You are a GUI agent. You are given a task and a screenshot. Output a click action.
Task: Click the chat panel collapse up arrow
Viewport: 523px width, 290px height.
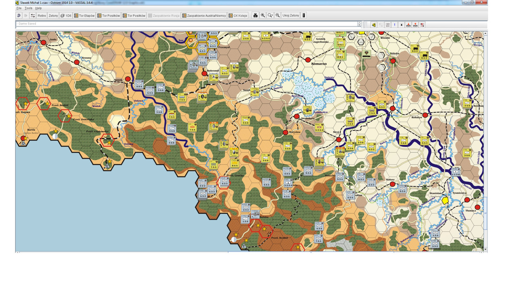[x=359, y=22]
